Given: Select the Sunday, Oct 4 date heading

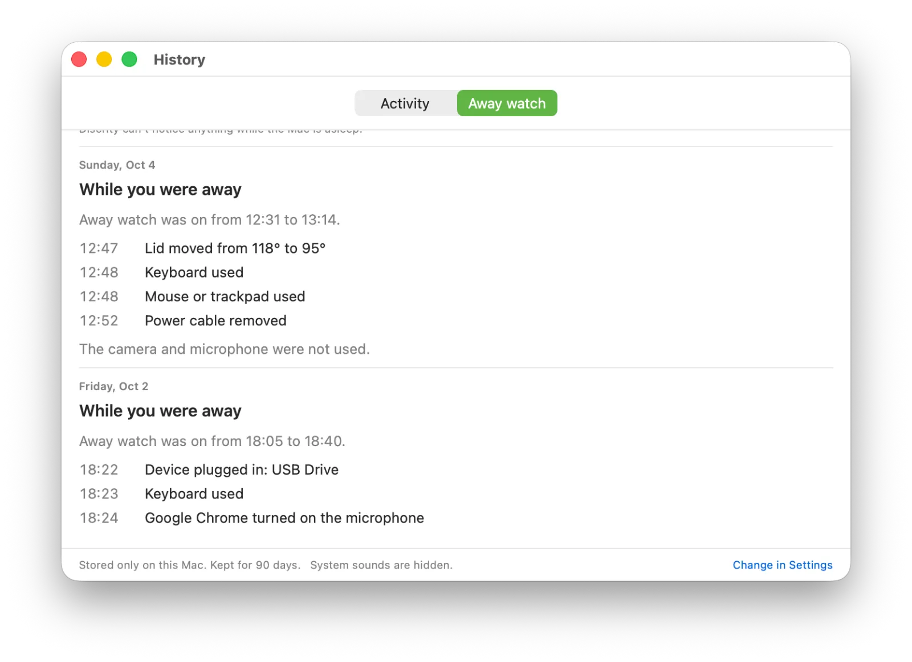Looking at the screenshot, I should pyautogui.click(x=117, y=165).
